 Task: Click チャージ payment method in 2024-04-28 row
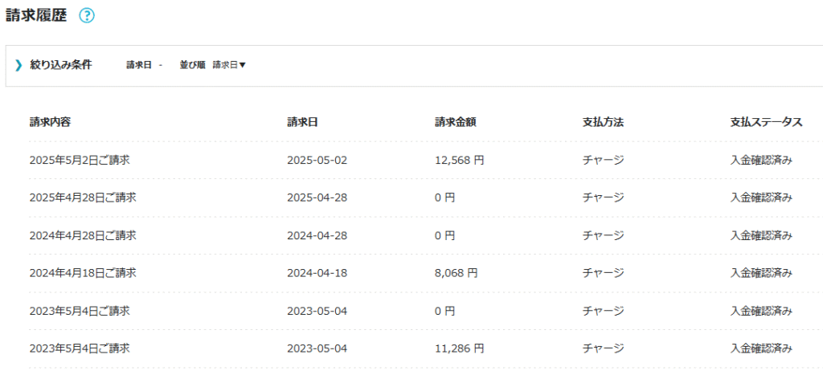[x=603, y=235]
